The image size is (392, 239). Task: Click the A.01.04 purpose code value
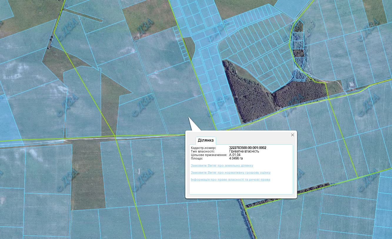[235, 155]
